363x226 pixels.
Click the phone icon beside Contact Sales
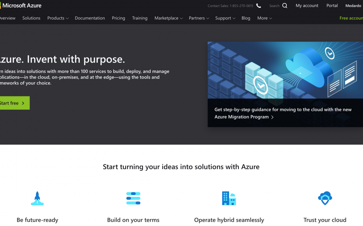(258, 6)
